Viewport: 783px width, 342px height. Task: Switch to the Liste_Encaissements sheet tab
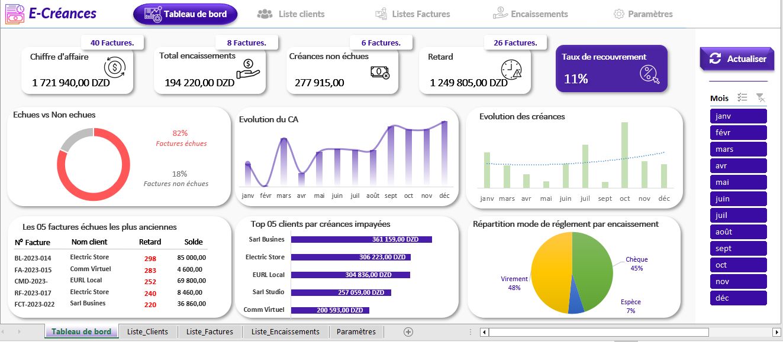285,332
